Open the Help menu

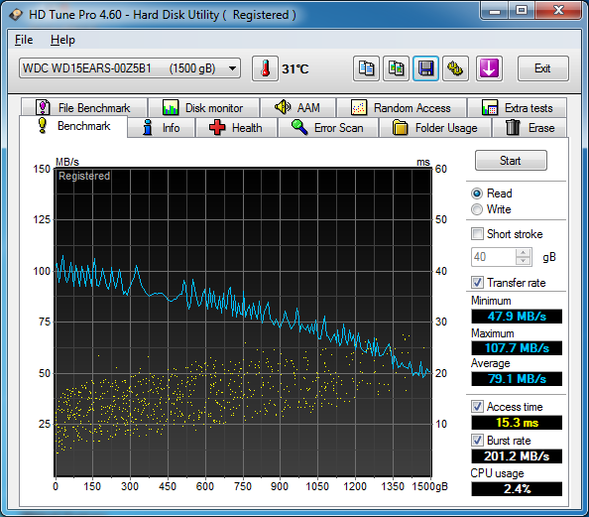[62, 40]
